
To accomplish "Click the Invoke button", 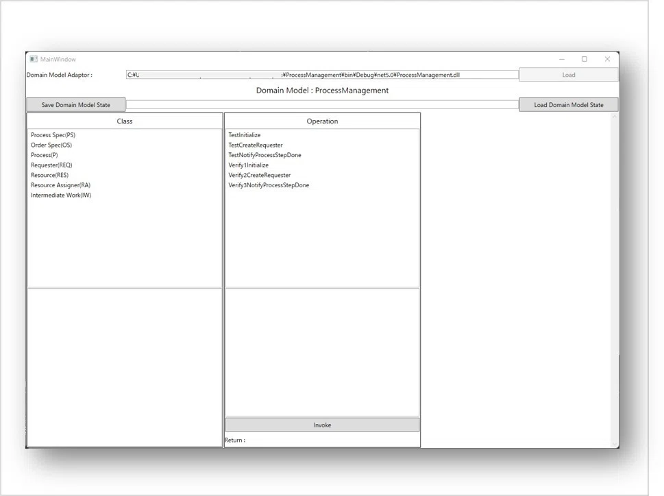I will coord(322,425).
